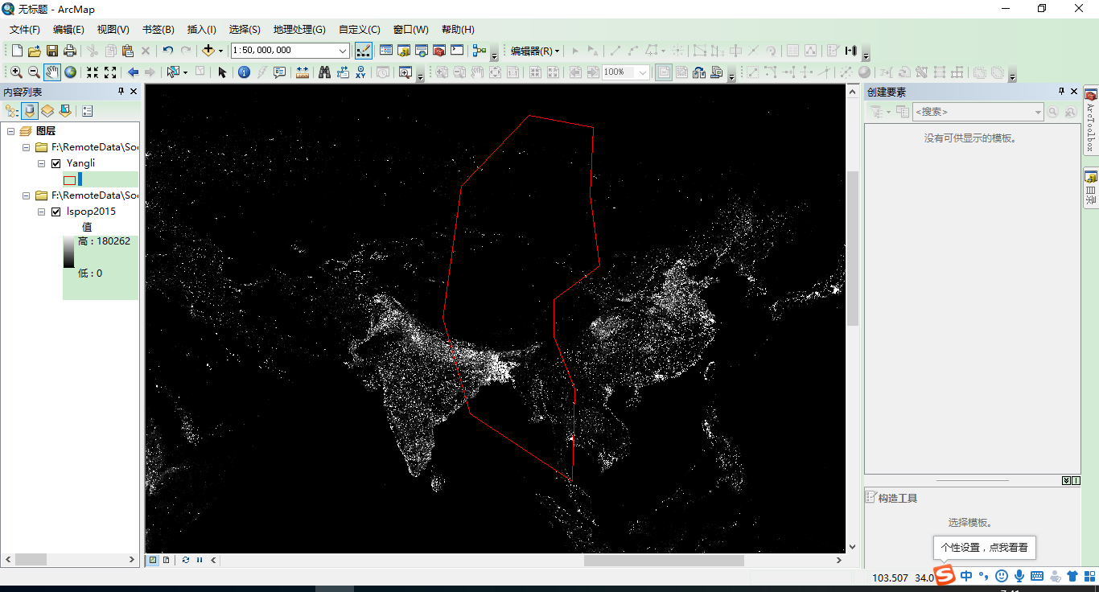Click the Add Data toolbar icon

tap(208, 51)
